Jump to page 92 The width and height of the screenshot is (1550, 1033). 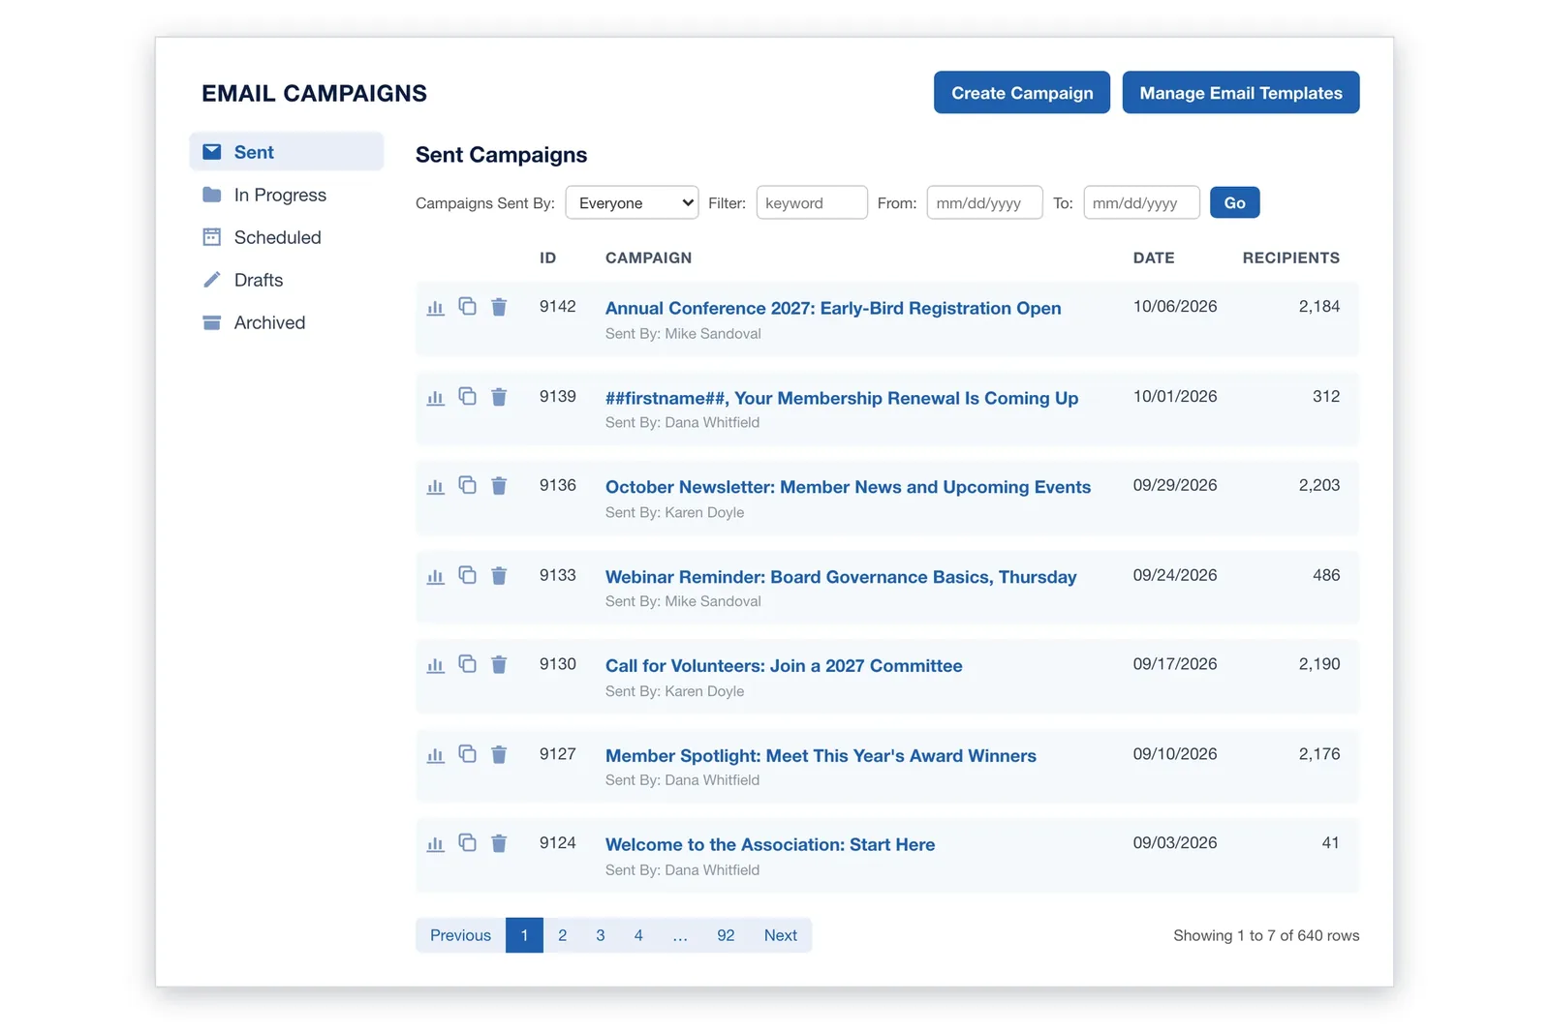pyautogui.click(x=726, y=935)
